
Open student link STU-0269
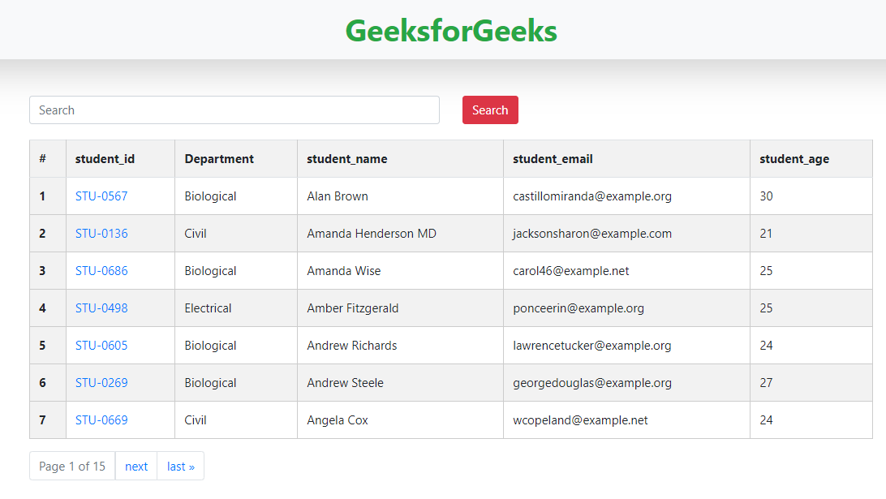click(101, 383)
